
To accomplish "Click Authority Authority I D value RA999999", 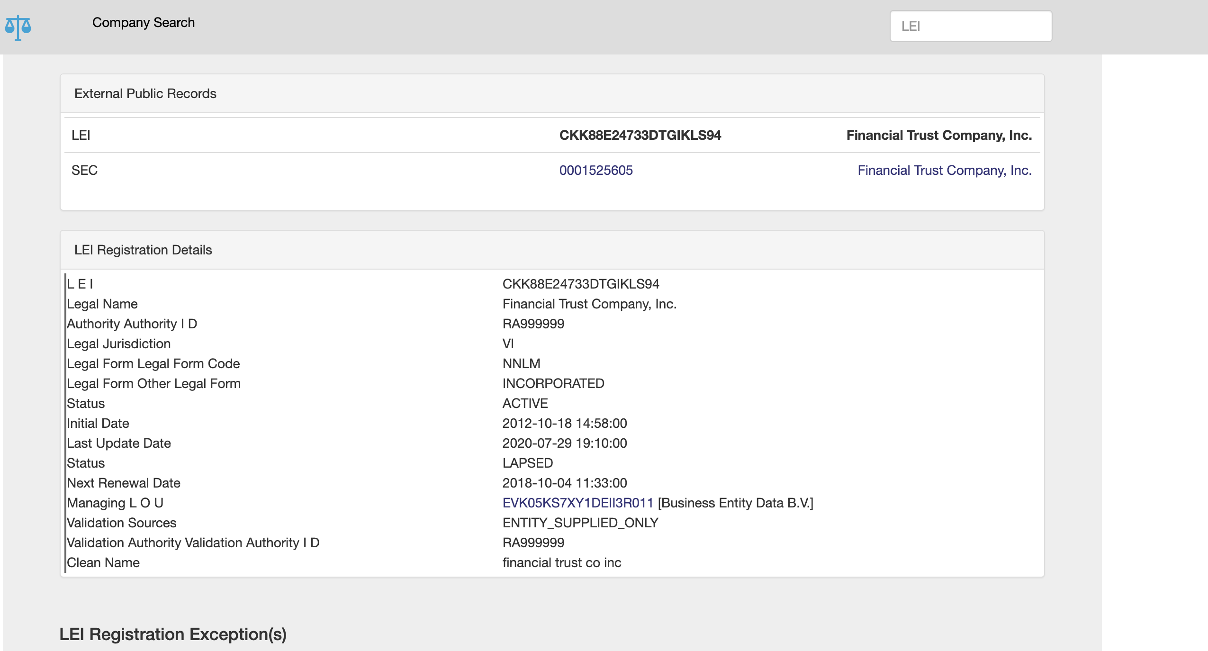I will tap(533, 324).
